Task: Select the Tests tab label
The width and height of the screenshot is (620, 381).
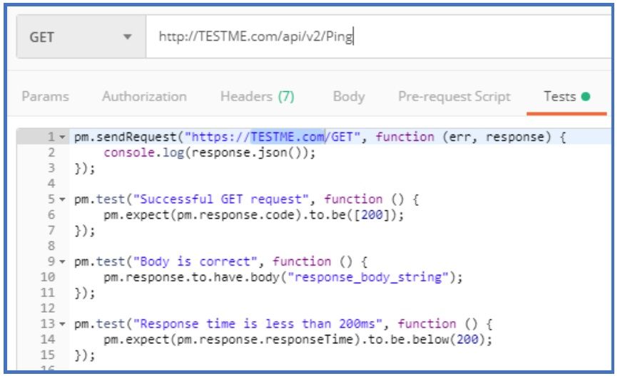Action: coord(559,97)
